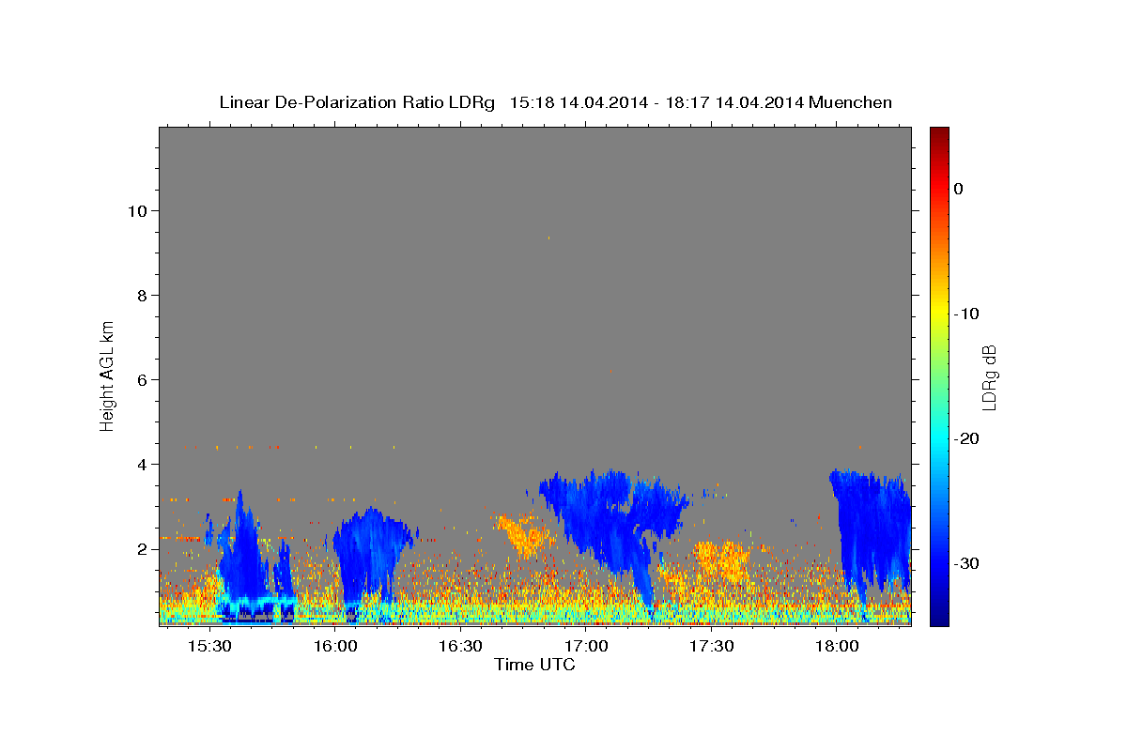Click the height tick label 4
Image resolution: width=1127 pixels, height=751 pixels.
pos(143,464)
